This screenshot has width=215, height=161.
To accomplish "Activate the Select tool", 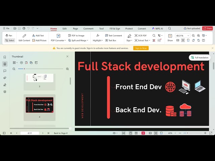I will point(10,40).
